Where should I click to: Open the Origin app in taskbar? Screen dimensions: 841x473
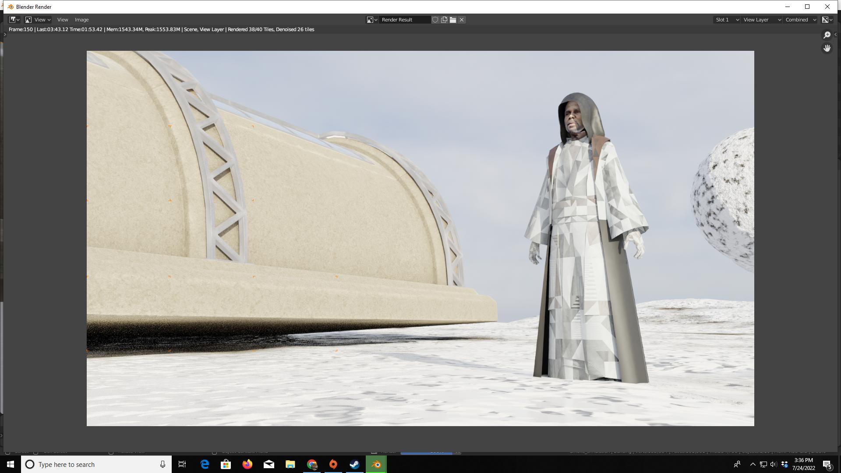[333, 464]
